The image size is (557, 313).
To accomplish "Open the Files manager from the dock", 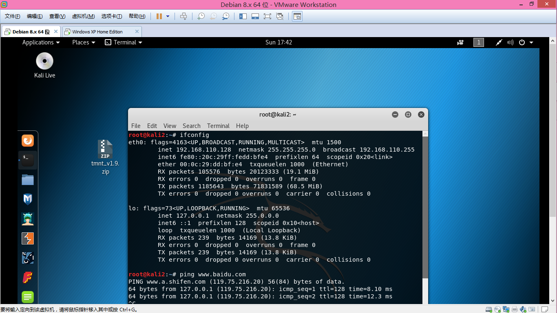I will coord(28,180).
